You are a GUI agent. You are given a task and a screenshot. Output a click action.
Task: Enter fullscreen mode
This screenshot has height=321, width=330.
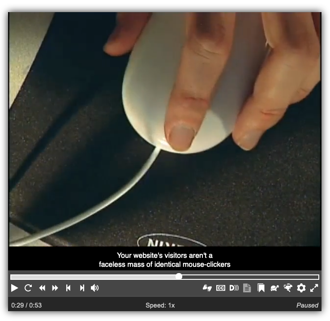pyautogui.click(x=314, y=288)
